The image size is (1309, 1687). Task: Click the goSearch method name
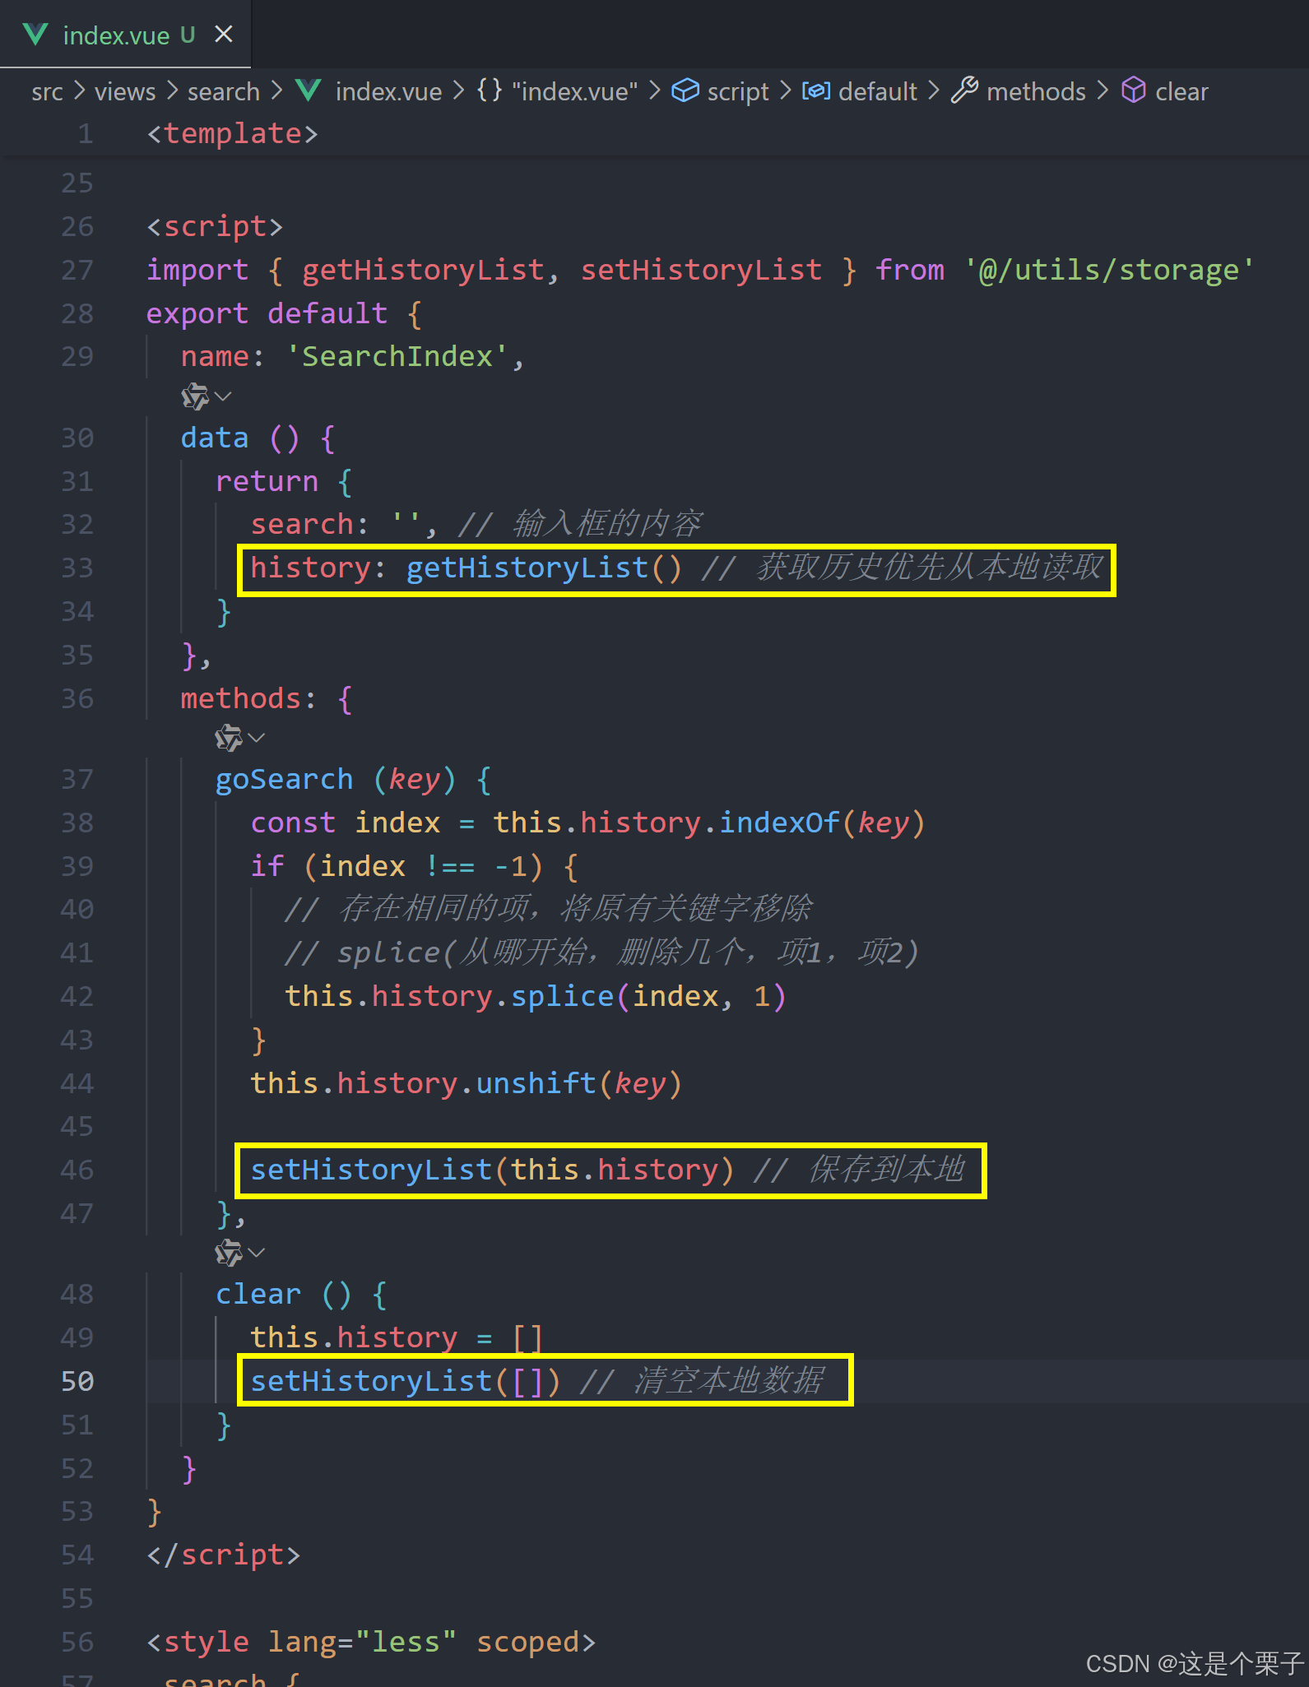pyautogui.click(x=285, y=779)
